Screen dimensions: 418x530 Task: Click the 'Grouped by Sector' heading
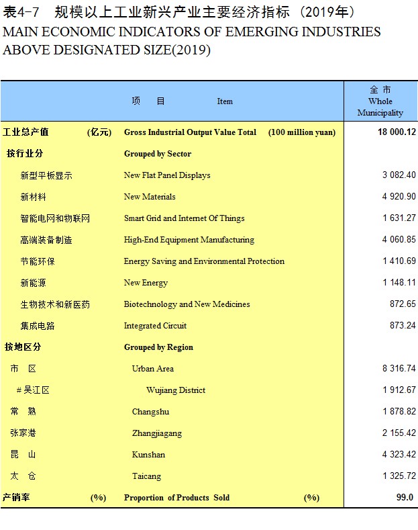(158, 154)
